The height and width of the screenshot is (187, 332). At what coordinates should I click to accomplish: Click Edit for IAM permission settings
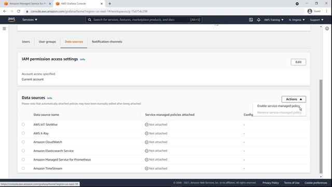click(x=298, y=62)
